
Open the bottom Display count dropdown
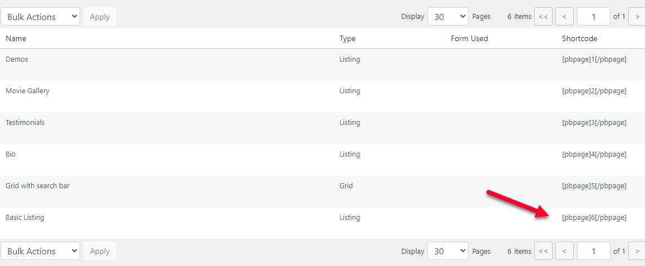point(447,251)
